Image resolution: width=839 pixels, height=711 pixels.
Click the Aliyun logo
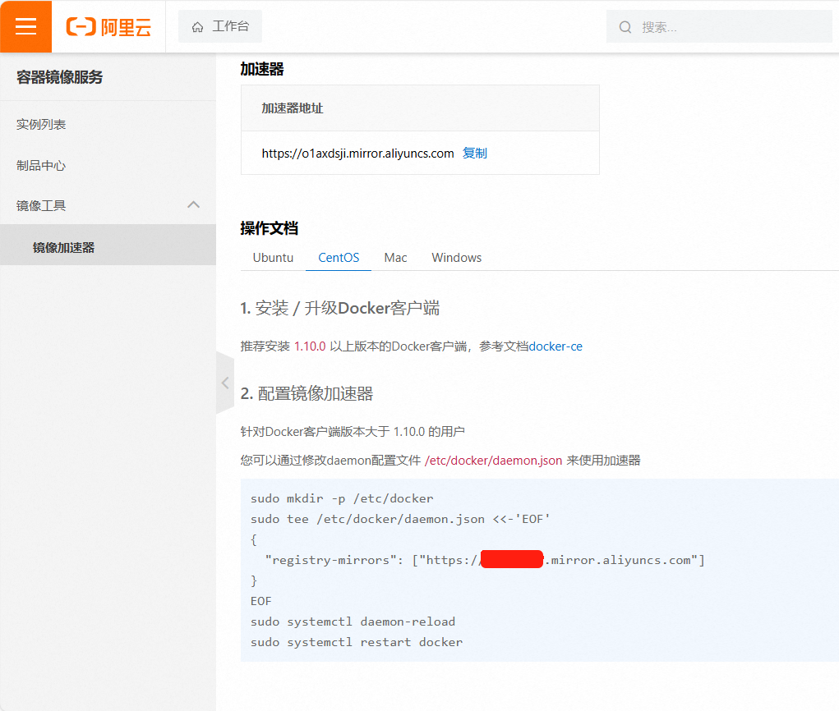[x=108, y=27]
